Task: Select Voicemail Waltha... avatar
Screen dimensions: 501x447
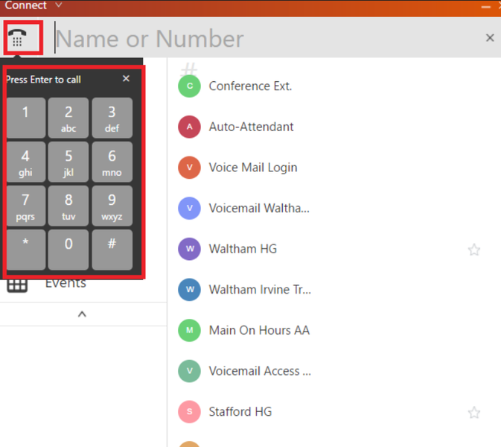Action: coord(190,208)
